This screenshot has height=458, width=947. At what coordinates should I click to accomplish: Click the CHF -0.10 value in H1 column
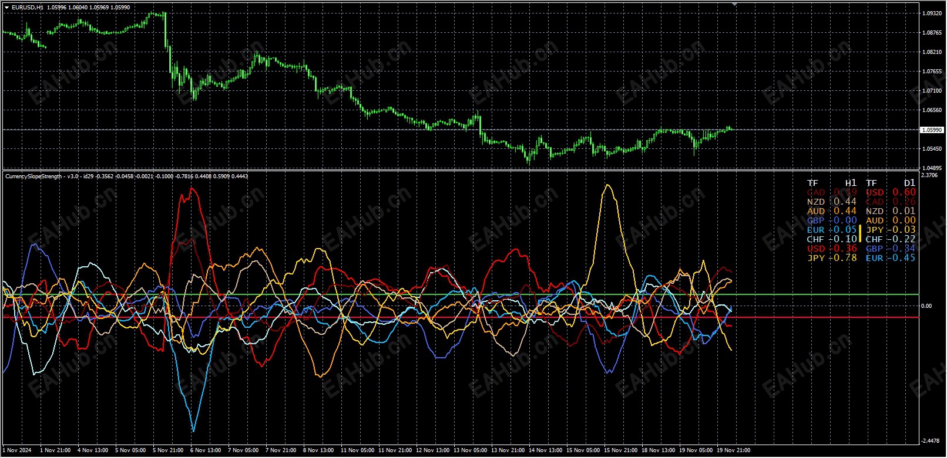832,239
